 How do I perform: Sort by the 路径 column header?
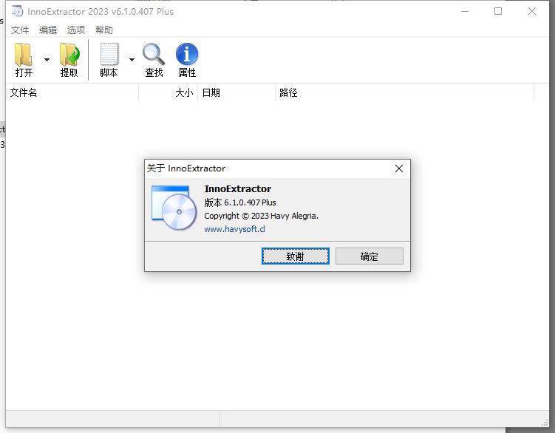click(x=404, y=93)
